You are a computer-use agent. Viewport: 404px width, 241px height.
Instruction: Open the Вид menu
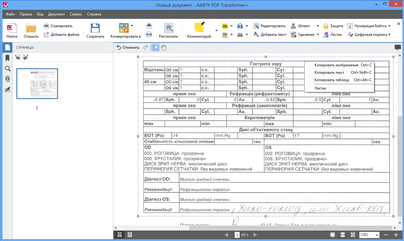40,14
